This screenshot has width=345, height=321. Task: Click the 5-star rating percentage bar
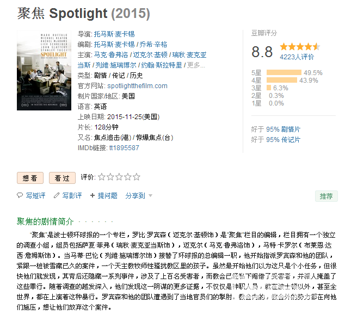(x=284, y=72)
